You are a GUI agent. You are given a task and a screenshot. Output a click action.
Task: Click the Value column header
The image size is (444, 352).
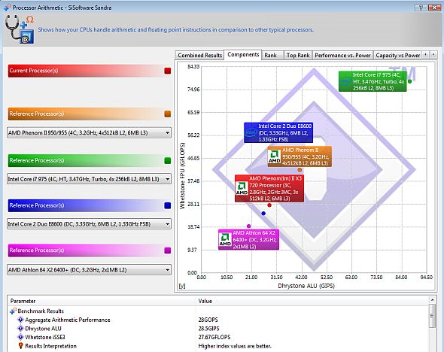point(312,301)
